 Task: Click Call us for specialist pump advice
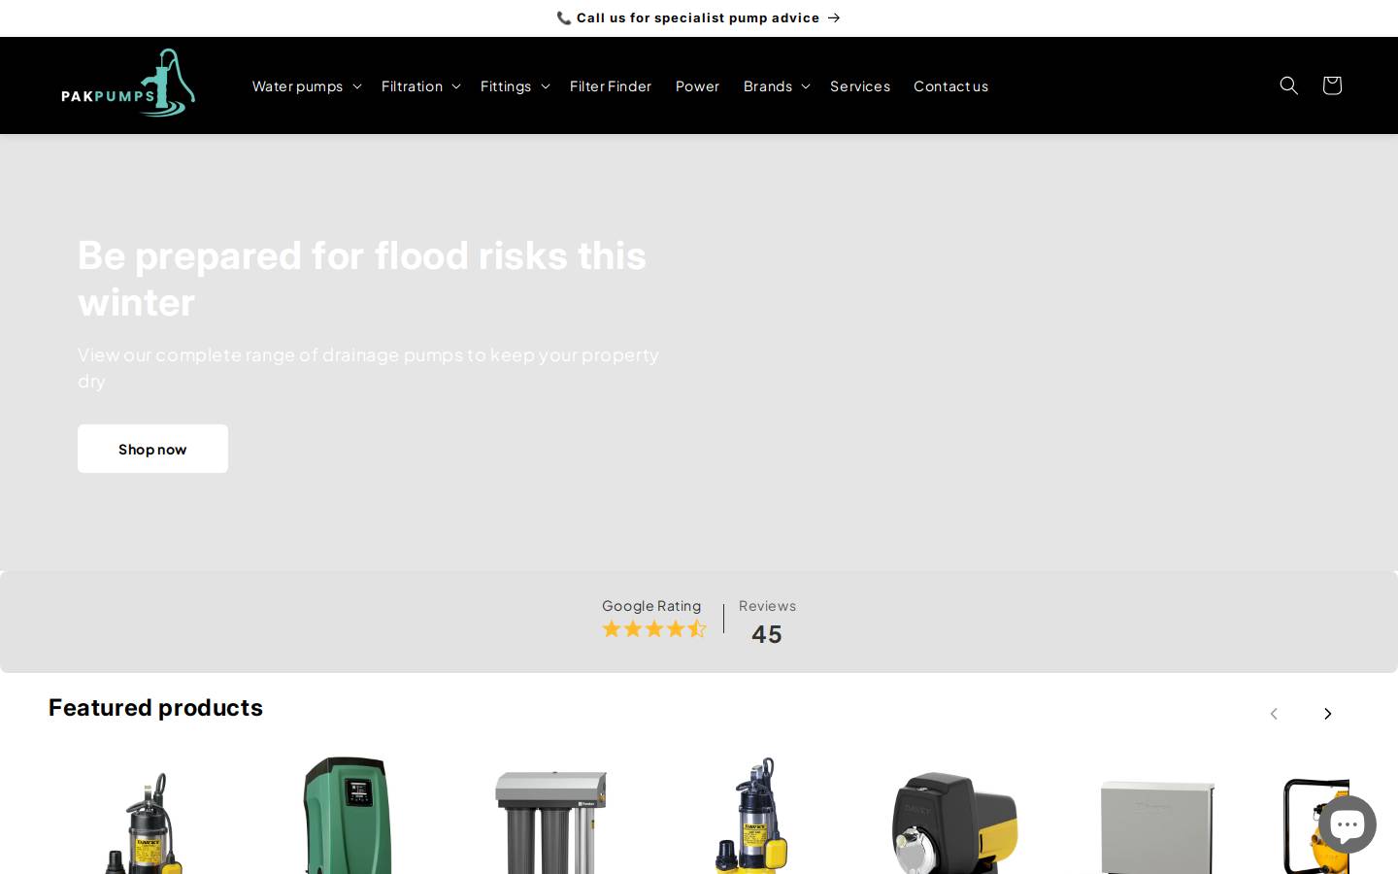pyautogui.click(x=699, y=17)
